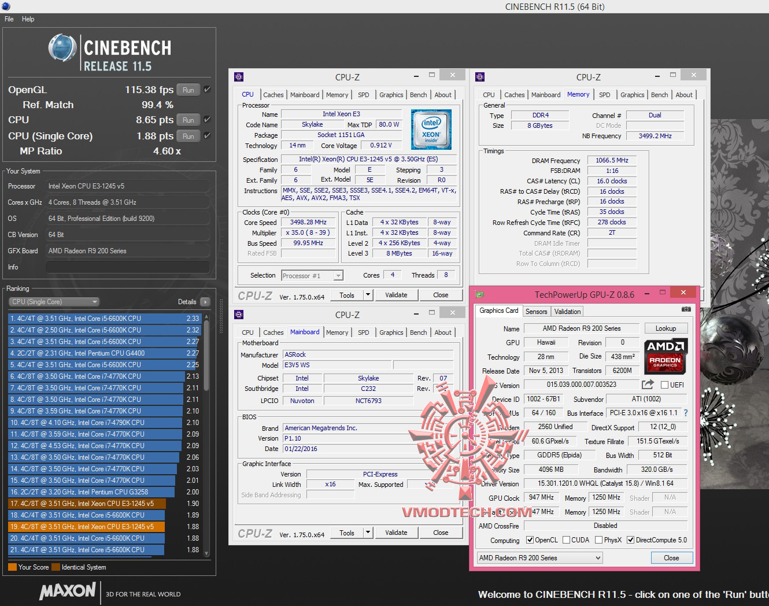Click Lookup in GPU-Z
769x606 pixels.
[x=666, y=328]
